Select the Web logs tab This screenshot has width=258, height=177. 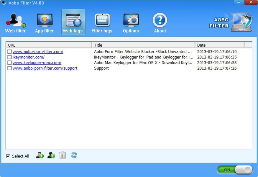pyautogui.click(x=73, y=23)
